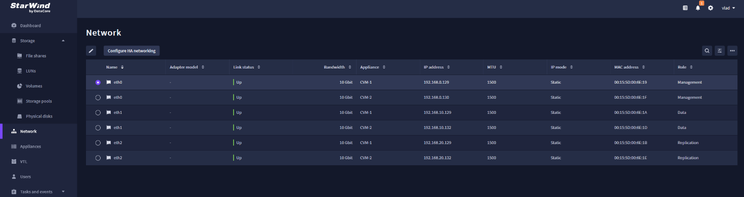
Task: Click the Storage pools icon
Action: pyautogui.click(x=20, y=101)
